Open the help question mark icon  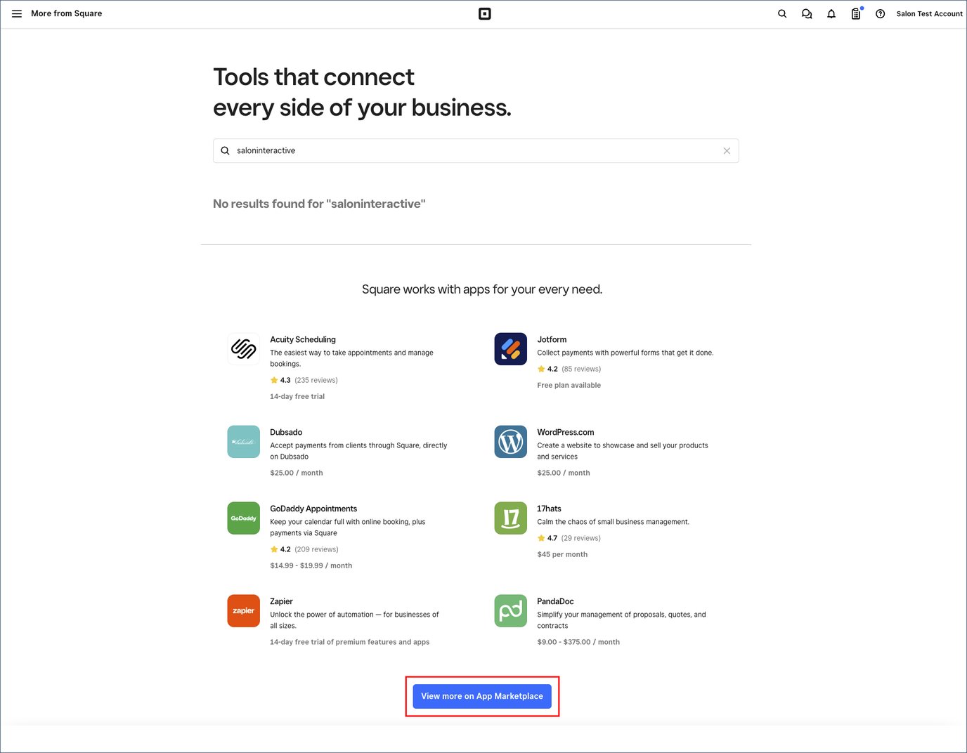(881, 14)
